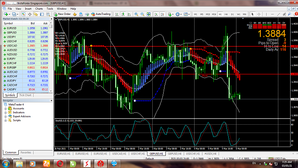
Task: Open the GBPUSD,H4 chart tab
Action: (175, 154)
